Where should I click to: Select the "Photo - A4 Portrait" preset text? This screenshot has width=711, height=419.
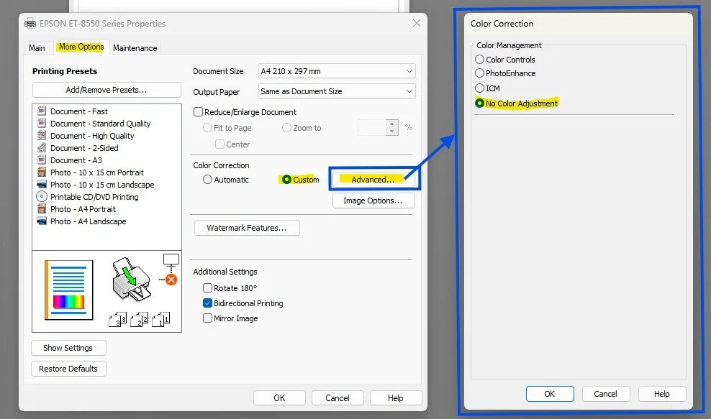coord(83,209)
